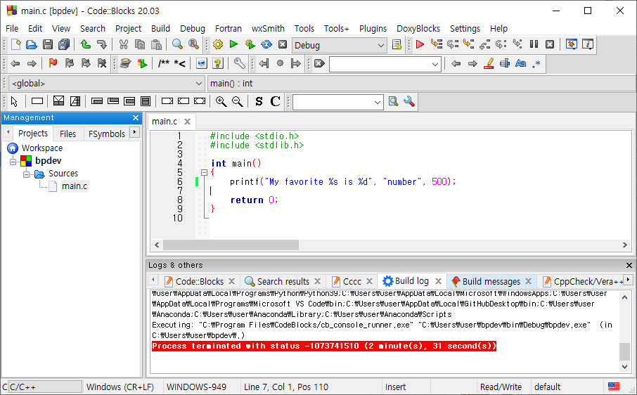Close the Management panel
The height and width of the screenshot is (395, 637).
136,118
